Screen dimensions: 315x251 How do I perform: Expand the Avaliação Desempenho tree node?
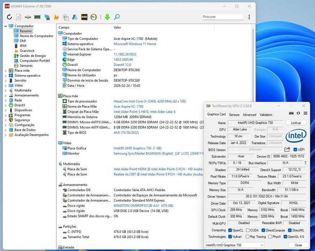(x=6, y=135)
